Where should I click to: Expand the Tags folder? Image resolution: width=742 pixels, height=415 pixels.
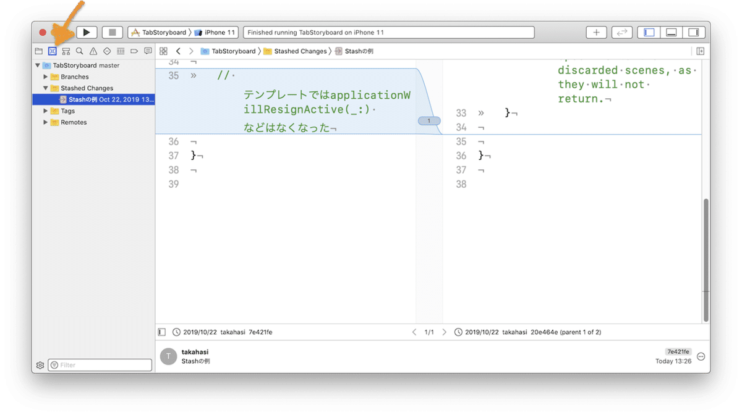(x=45, y=111)
